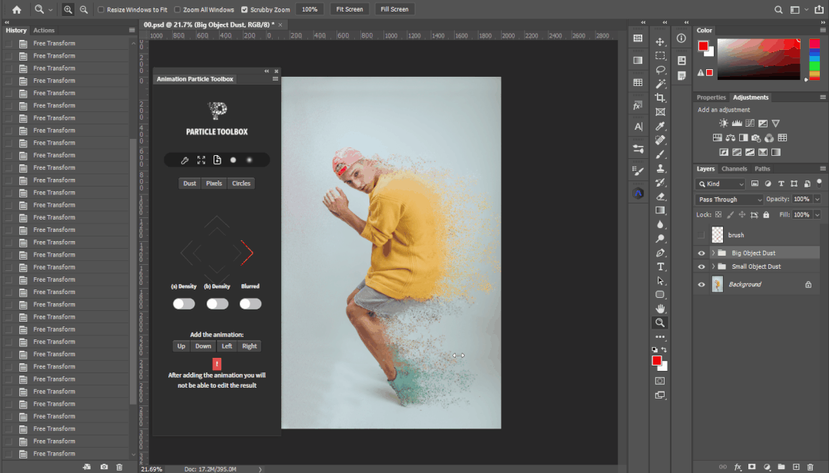The height and width of the screenshot is (473, 829).
Task: Click the Home icon in options bar
Action: point(16,9)
